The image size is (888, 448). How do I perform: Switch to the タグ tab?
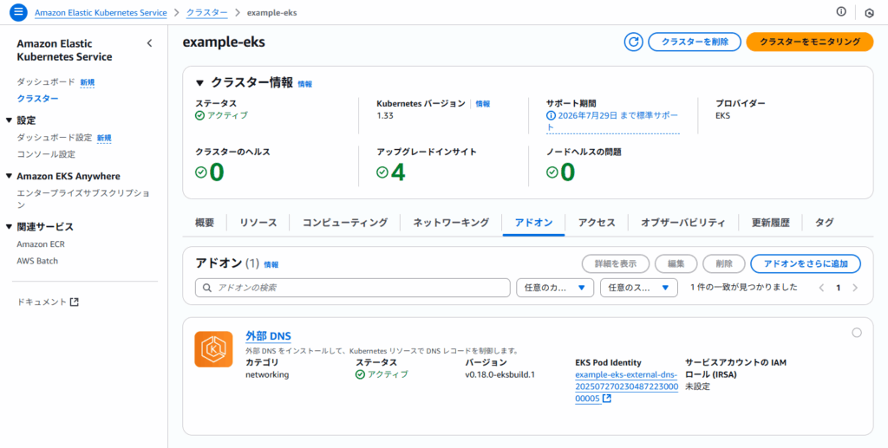[824, 223]
